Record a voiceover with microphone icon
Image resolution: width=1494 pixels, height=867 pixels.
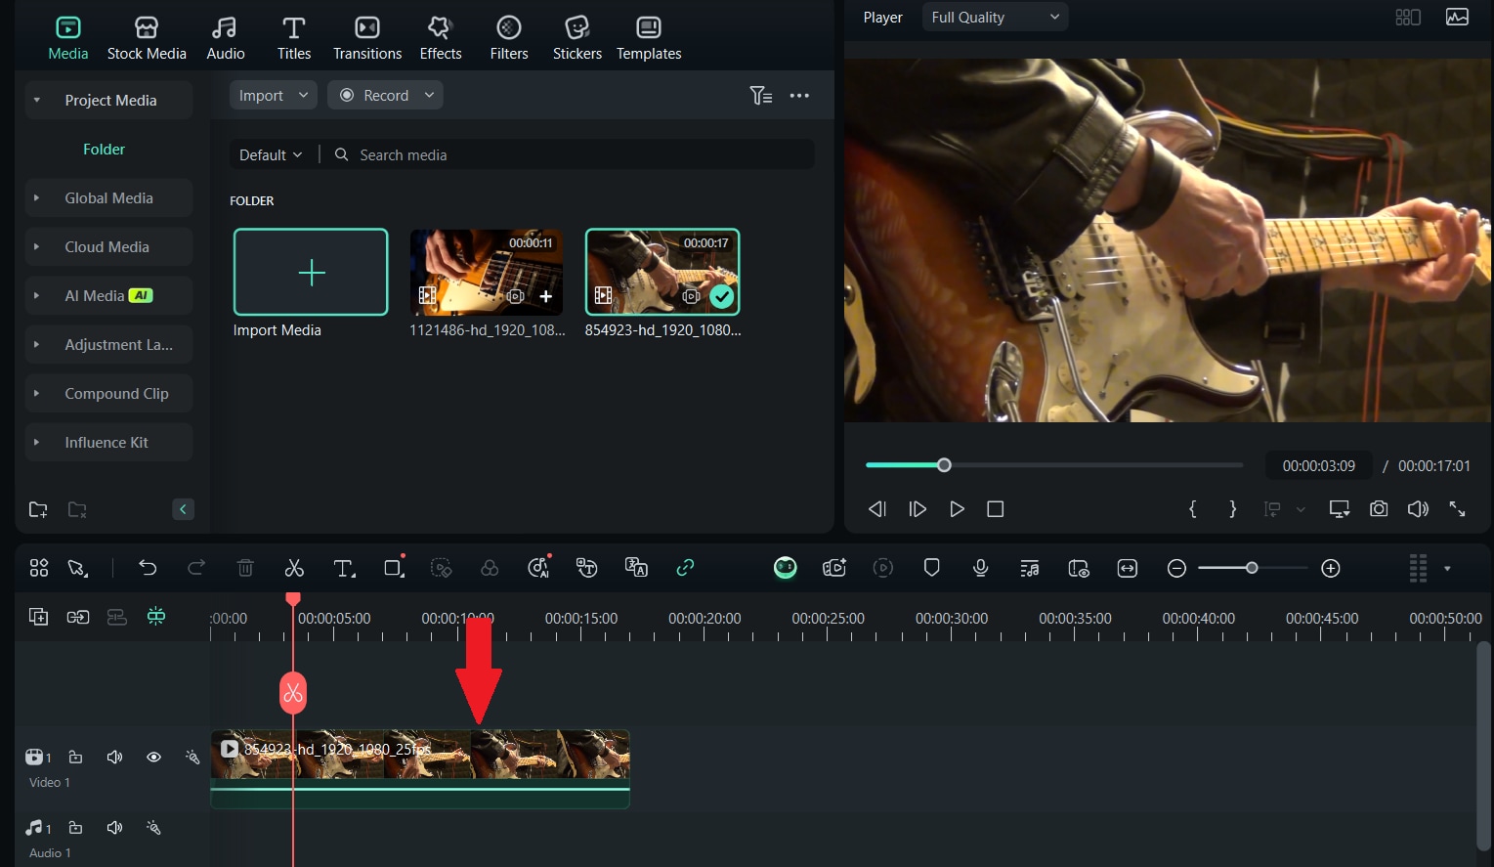click(981, 567)
